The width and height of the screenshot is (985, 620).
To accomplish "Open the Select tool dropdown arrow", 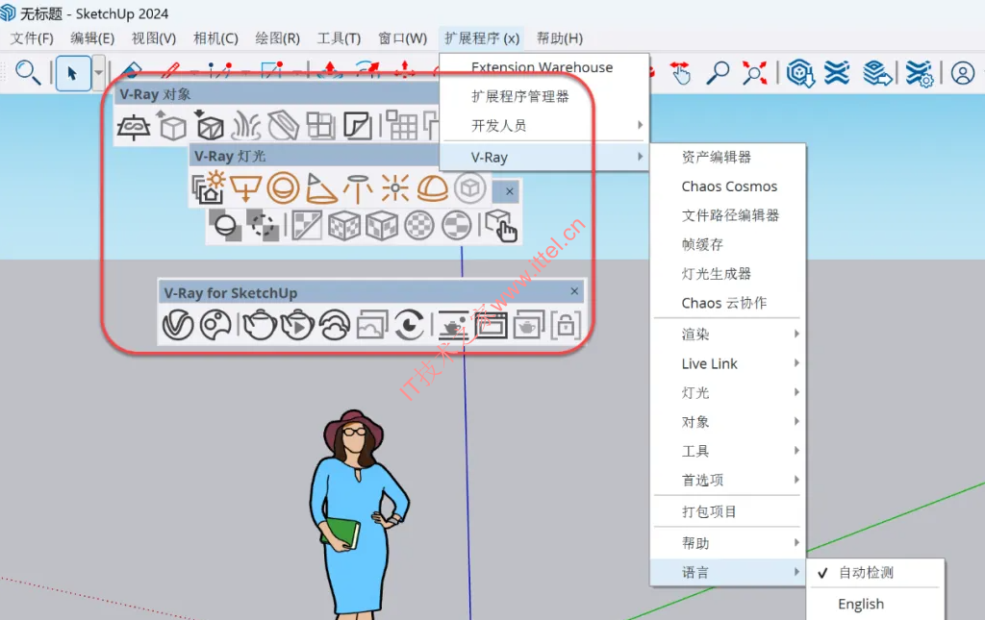I will (x=99, y=73).
